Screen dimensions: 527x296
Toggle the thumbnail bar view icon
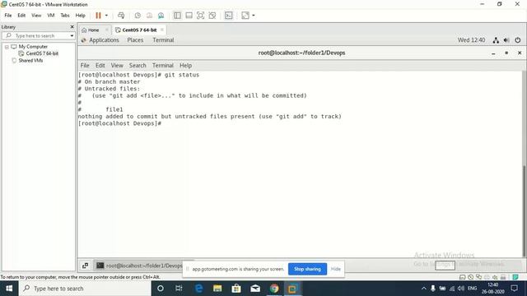pyautogui.click(x=189, y=16)
